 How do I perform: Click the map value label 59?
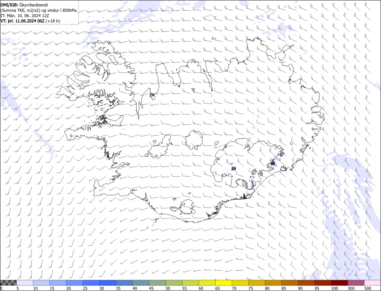coord(273,163)
